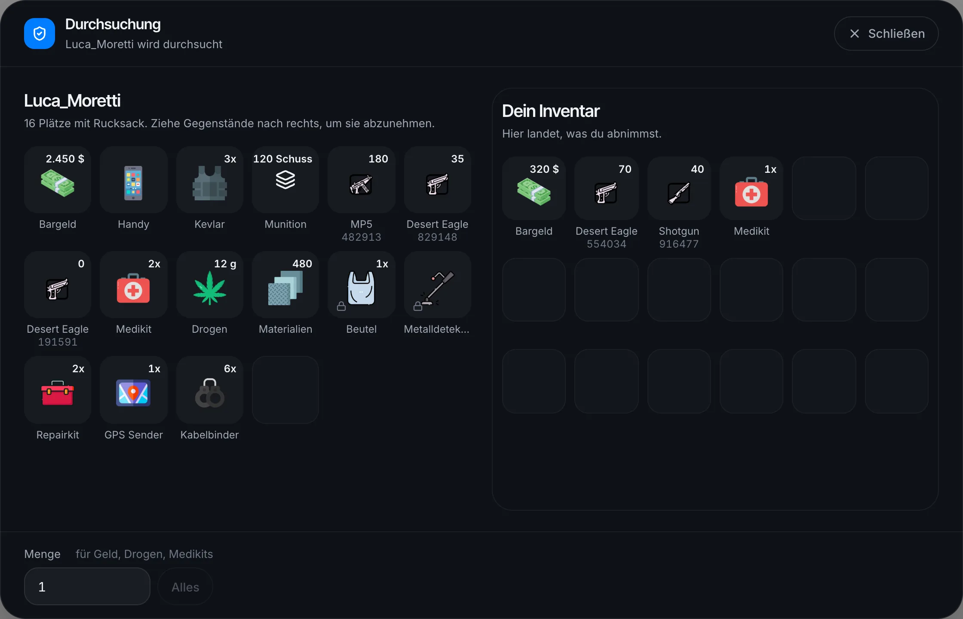
Task: Click the Alles quantity button
Action: 185,587
